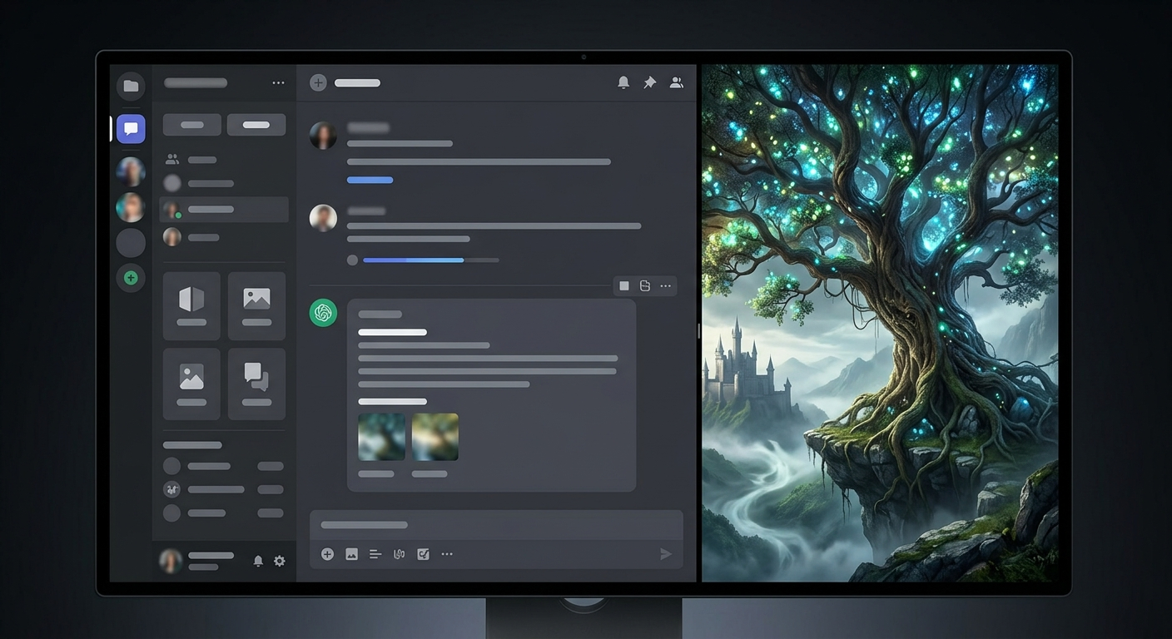The image size is (1172, 639).
Task: Follow the blue link under the first message
Action: [370, 180]
